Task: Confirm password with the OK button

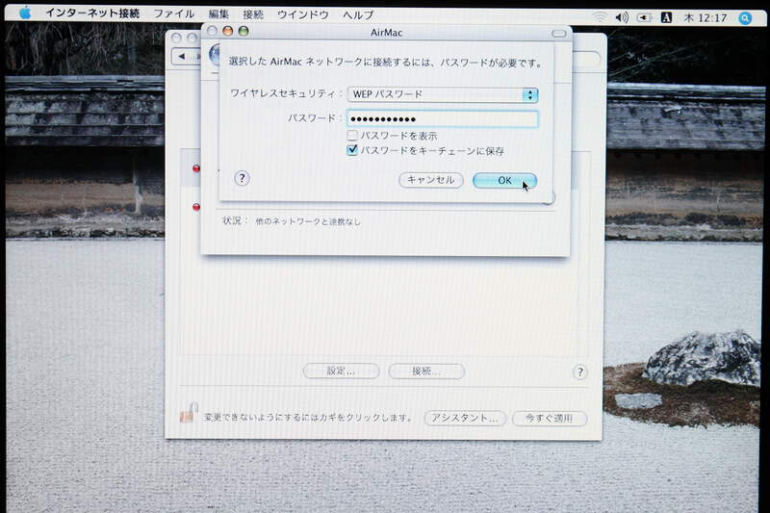Action: [x=504, y=181]
